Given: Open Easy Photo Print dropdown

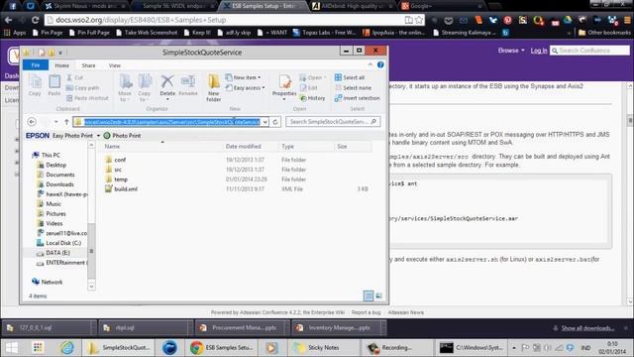Looking at the screenshot, I should pos(98,136).
